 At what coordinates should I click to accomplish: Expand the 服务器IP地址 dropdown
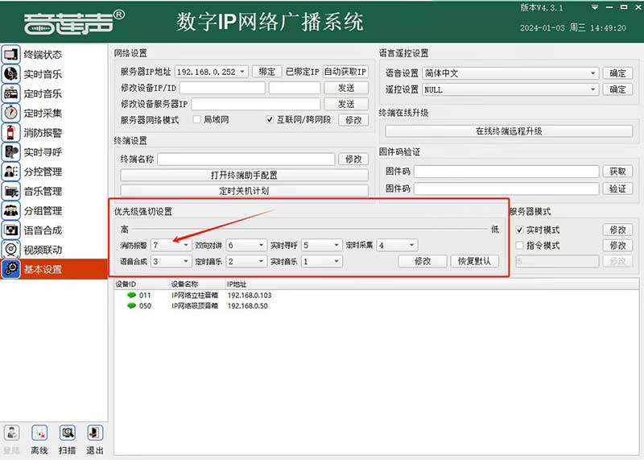(242, 72)
